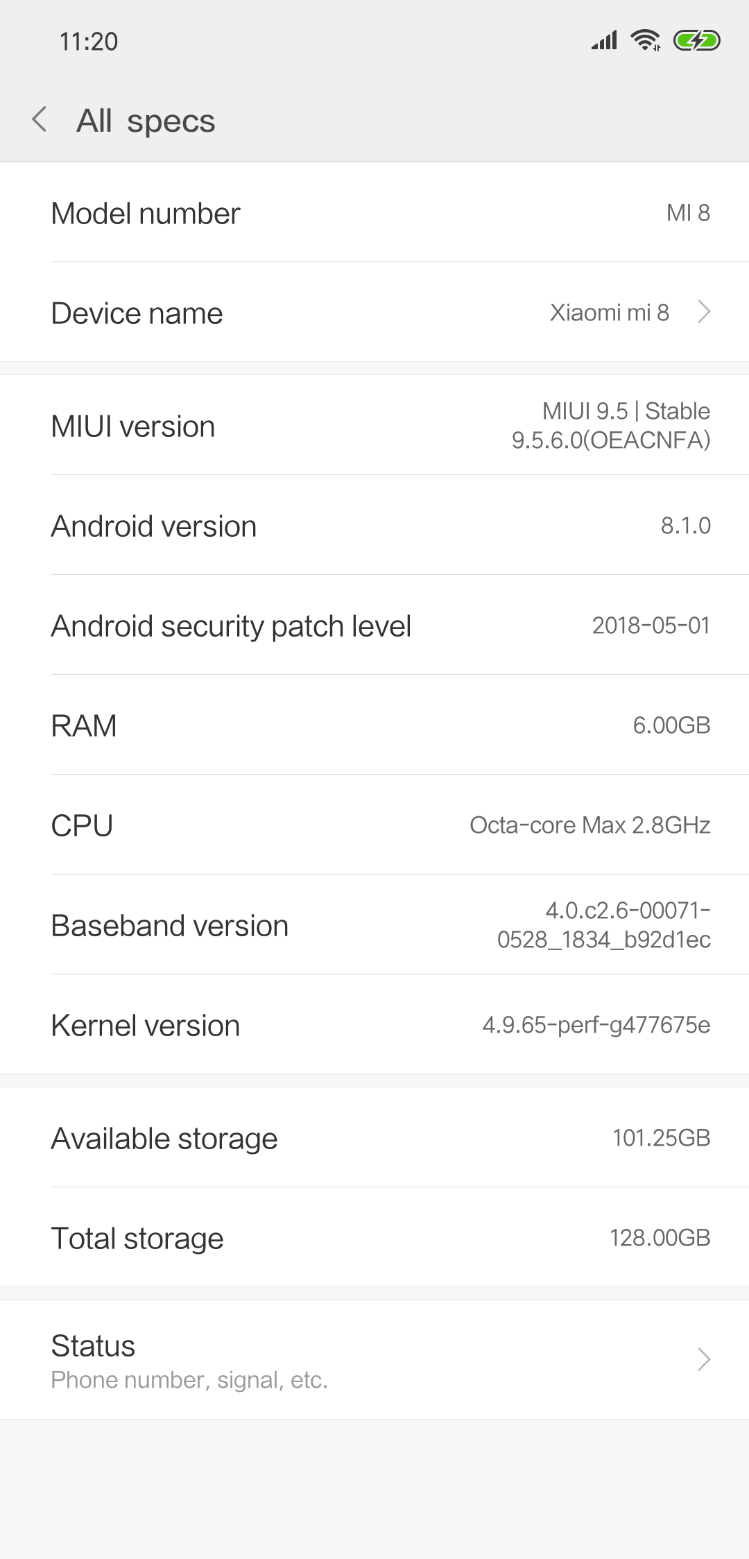Screen dimensions: 749x1559
Task: Open the Status chevron arrow
Action: (x=704, y=1359)
